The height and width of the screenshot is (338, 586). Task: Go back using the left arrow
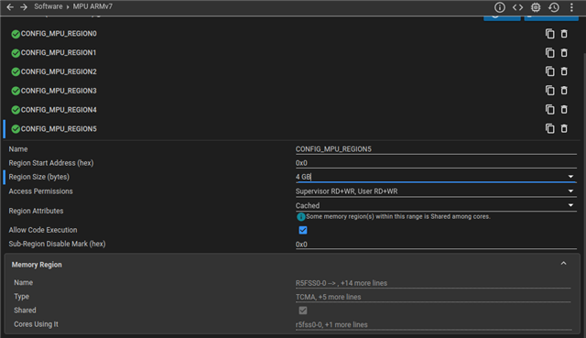coord(10,6)
